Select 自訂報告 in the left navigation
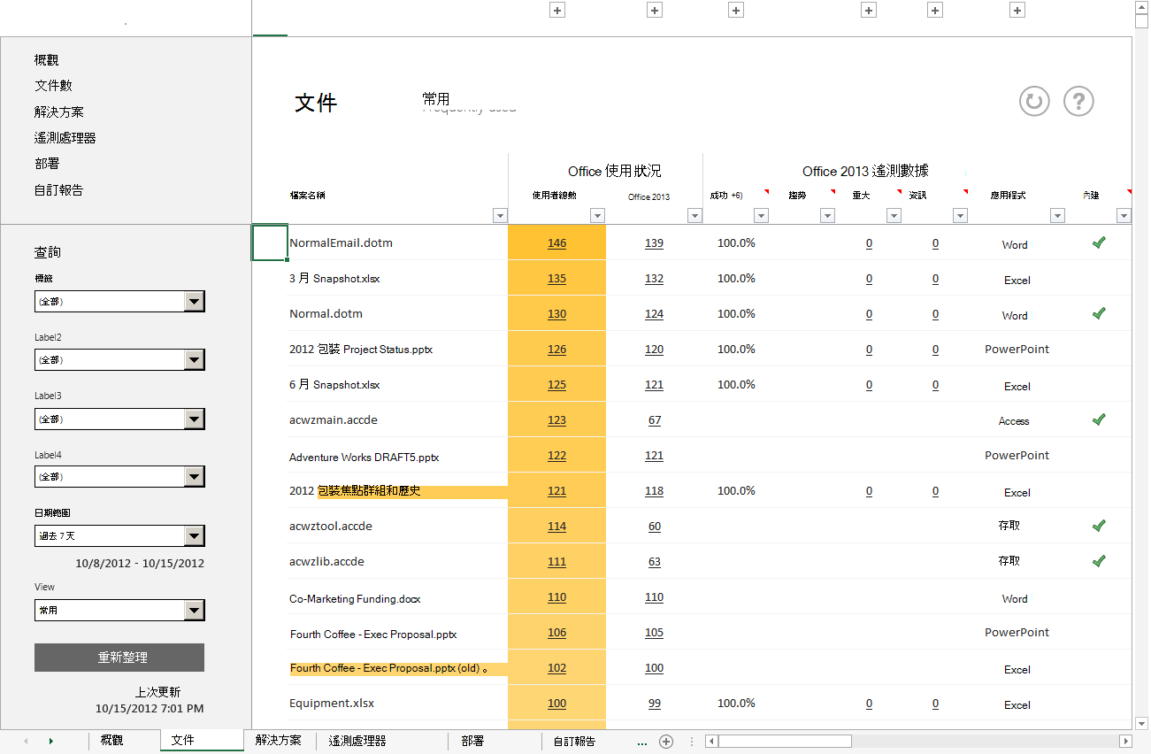The image size is (1151, 754). point(59,190)
